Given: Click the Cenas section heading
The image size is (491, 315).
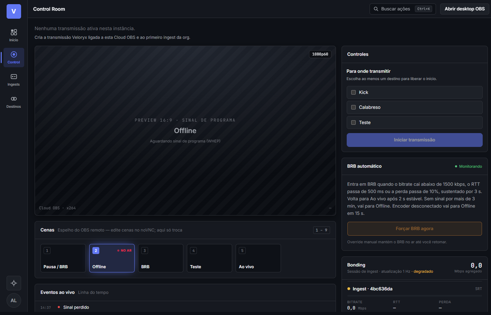Looking at the screenshot, I should (47, 230).
